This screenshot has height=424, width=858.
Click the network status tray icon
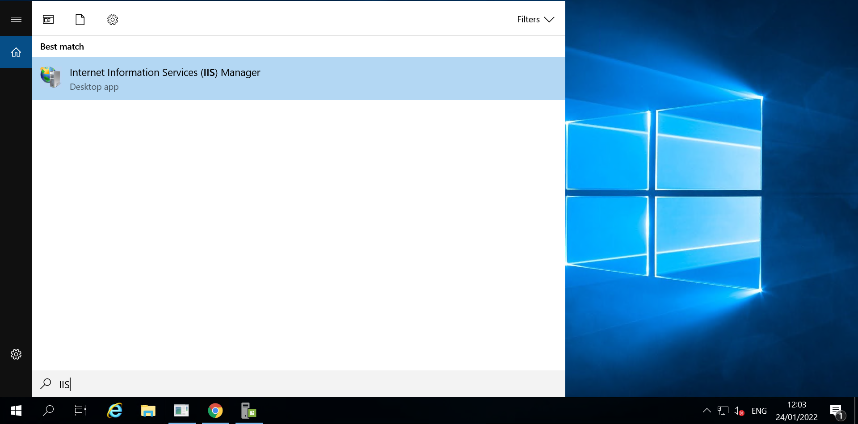tap(723, 411)
